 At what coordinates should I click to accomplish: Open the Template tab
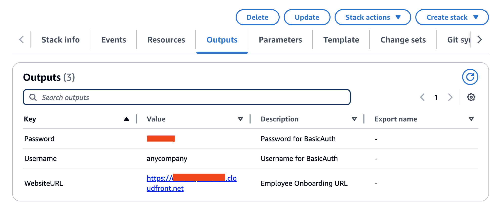[341, 40]
